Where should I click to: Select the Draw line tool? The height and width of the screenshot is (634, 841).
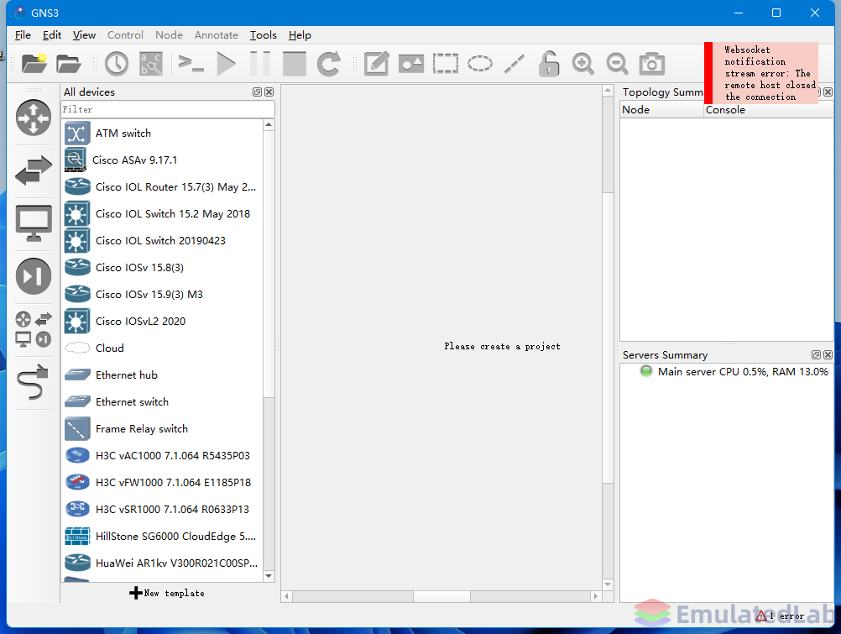[515, 64]
